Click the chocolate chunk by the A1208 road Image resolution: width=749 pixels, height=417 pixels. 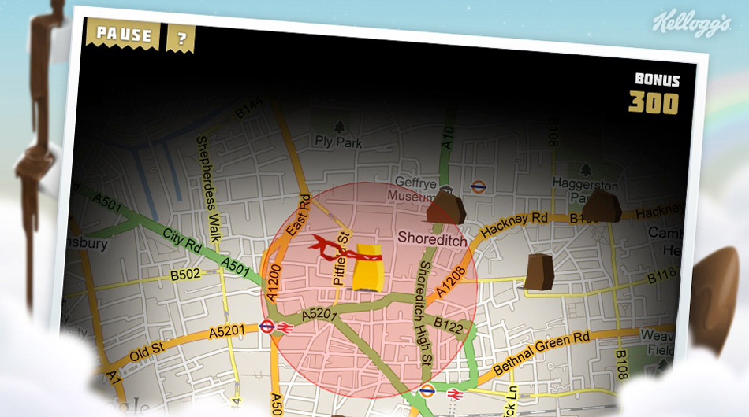539,271
